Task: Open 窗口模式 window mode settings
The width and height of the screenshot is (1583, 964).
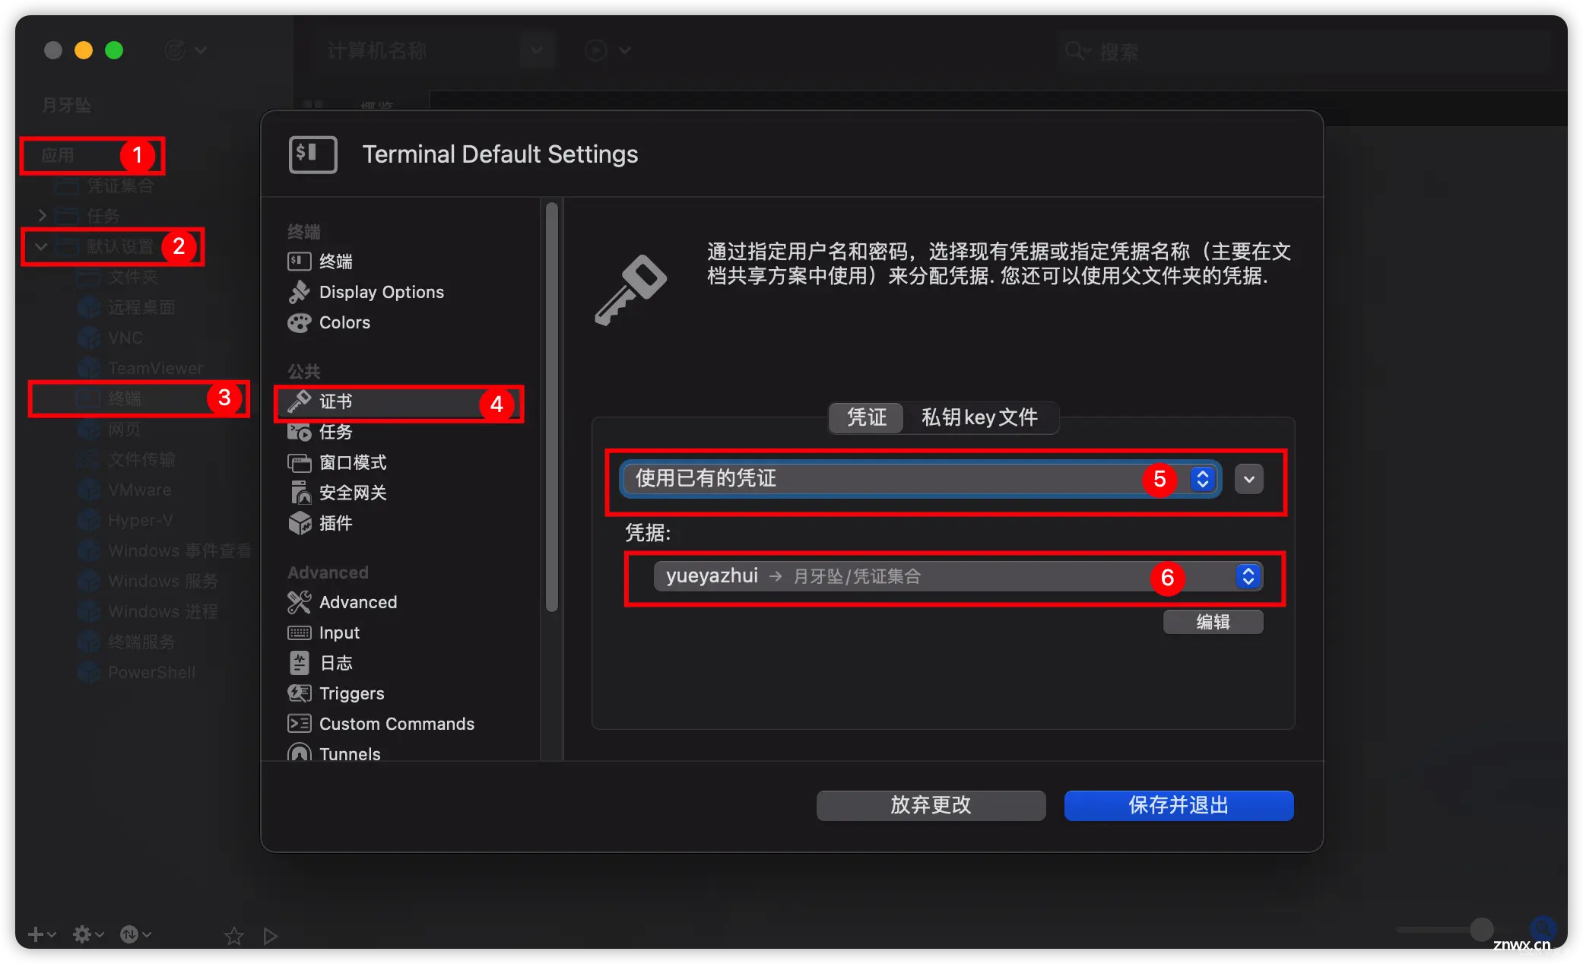Action: 337,462
